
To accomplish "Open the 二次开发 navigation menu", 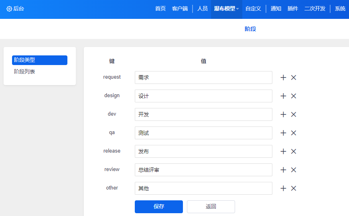I will (x=315, y=9).
